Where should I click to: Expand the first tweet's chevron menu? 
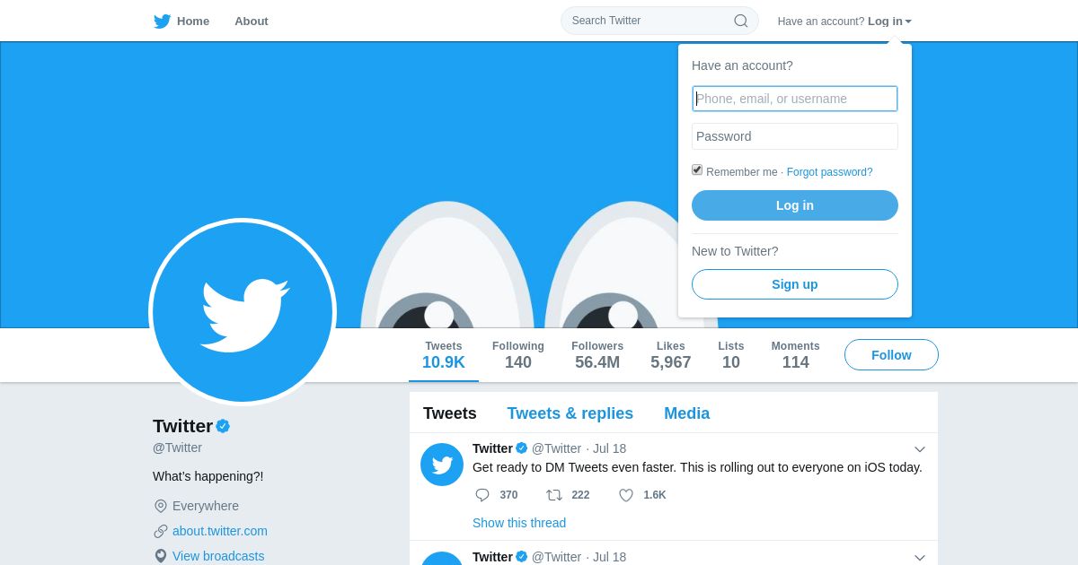click(x=920, y=449)
